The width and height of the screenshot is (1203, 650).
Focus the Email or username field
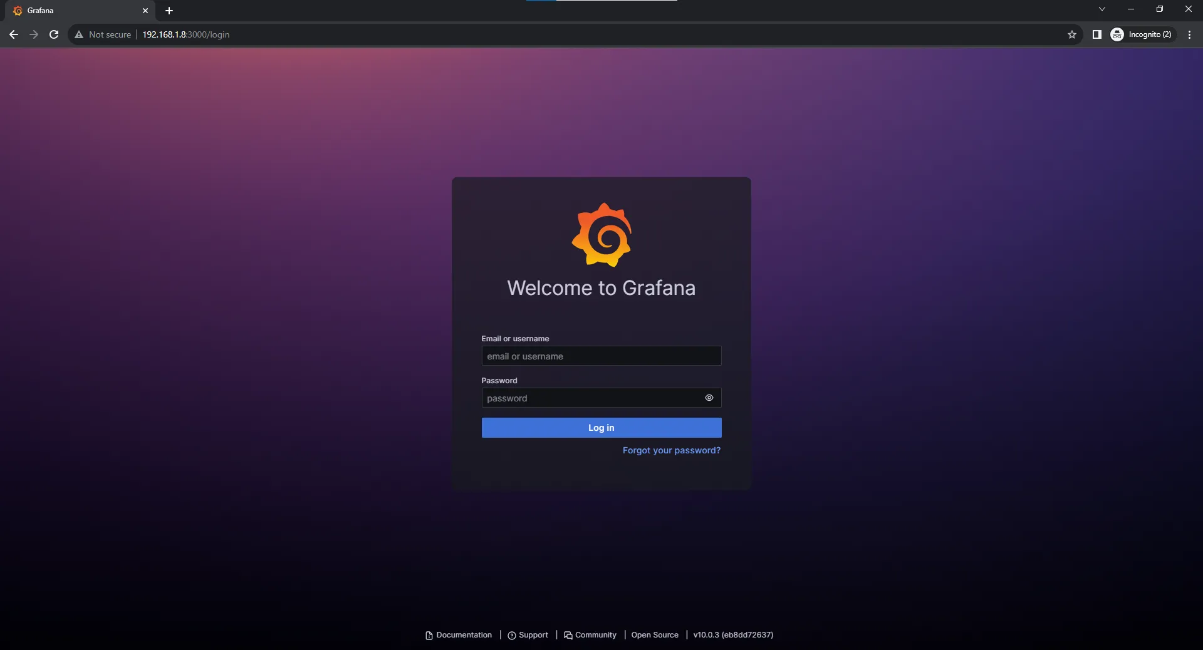pyautogui.click(x=601, y=356)
